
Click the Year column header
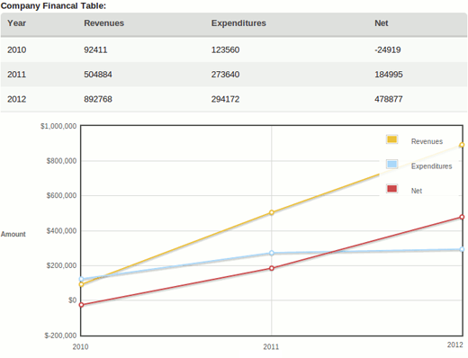(x=16, y=23)
